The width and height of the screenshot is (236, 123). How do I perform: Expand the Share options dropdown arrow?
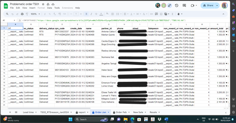217,5
